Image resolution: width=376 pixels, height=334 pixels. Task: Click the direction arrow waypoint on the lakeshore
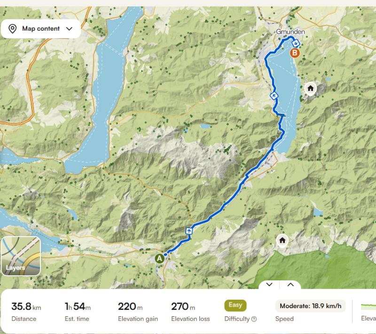click(274, 96)
